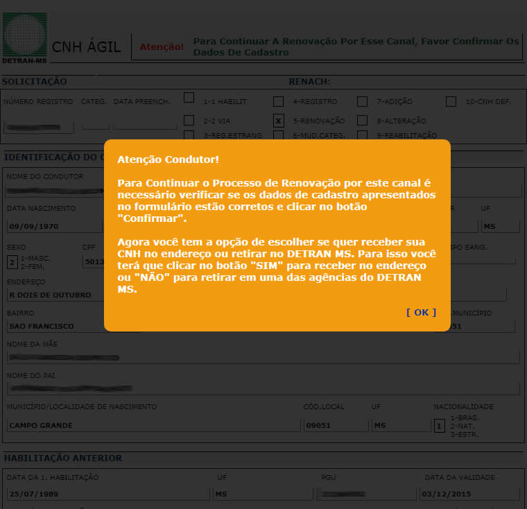
Task: Check the 7-ADIÇÃO checkbox
Action: click(362, 101)
